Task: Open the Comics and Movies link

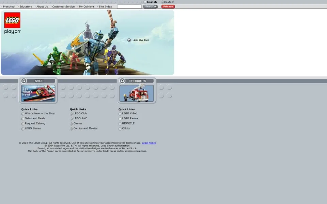Action: (85, 129)
